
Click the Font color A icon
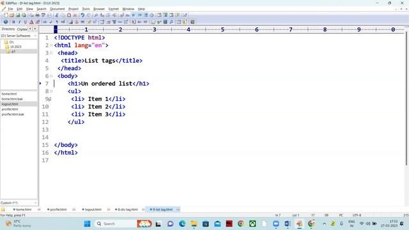click(31, 22)
